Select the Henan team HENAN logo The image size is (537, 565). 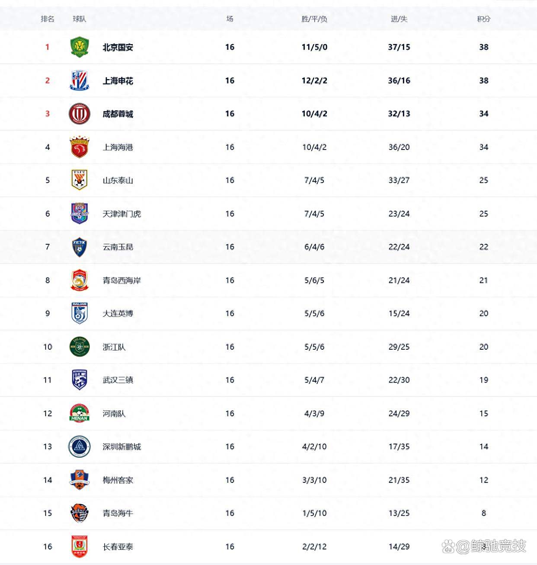point(80,413)
